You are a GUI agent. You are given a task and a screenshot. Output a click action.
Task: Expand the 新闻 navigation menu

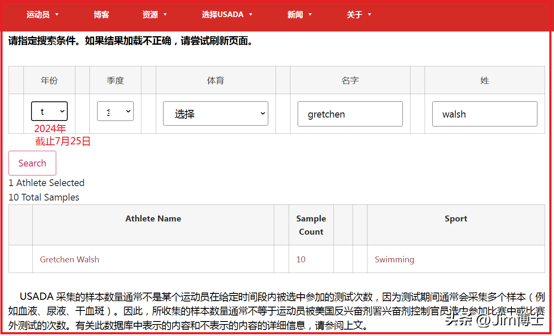tap(295, 15)
